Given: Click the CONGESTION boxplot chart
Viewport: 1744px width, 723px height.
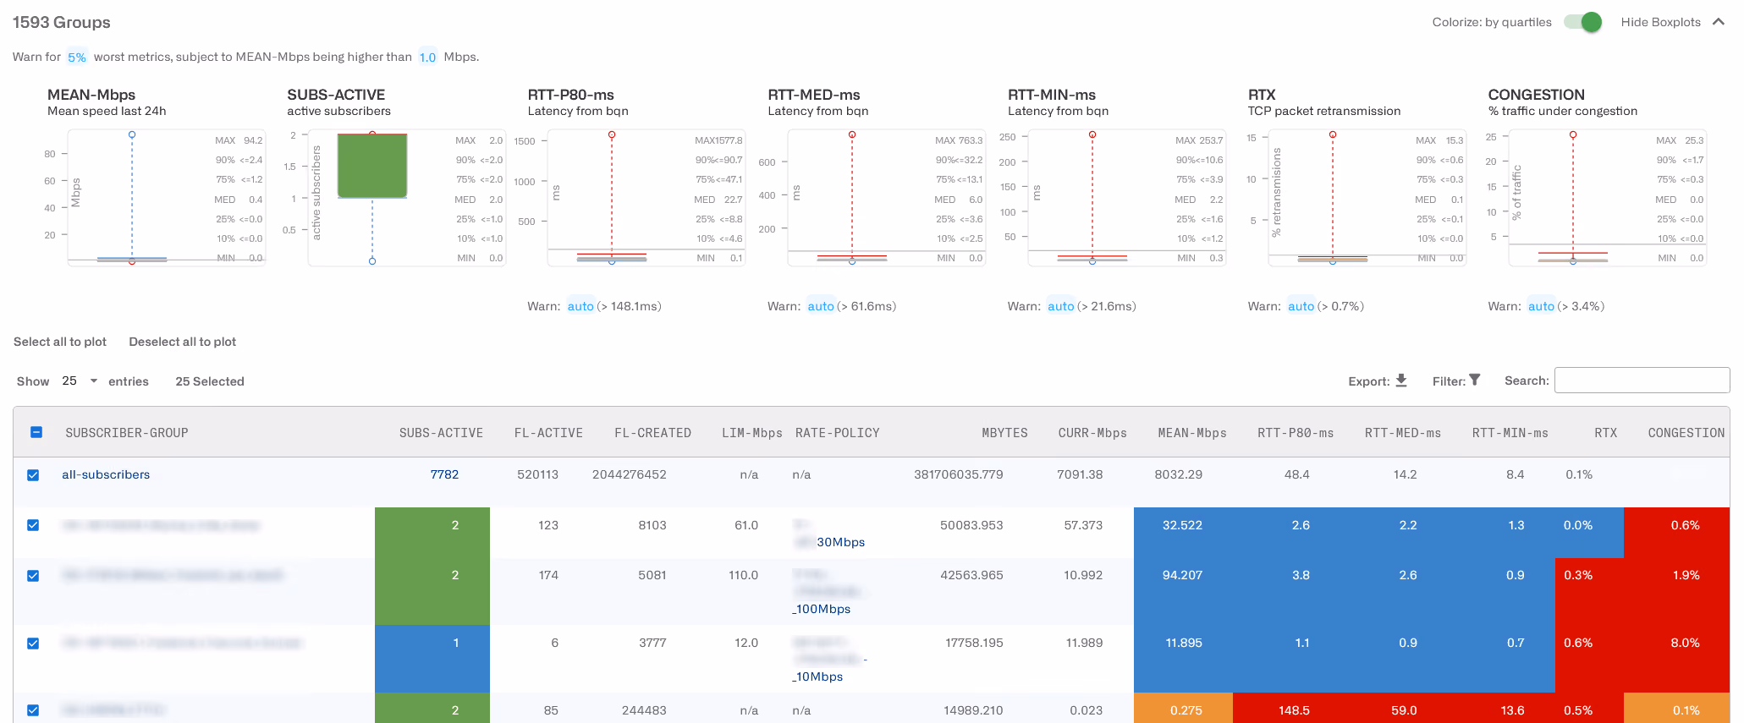Looking at the screenshot, I should [1608, 198].
